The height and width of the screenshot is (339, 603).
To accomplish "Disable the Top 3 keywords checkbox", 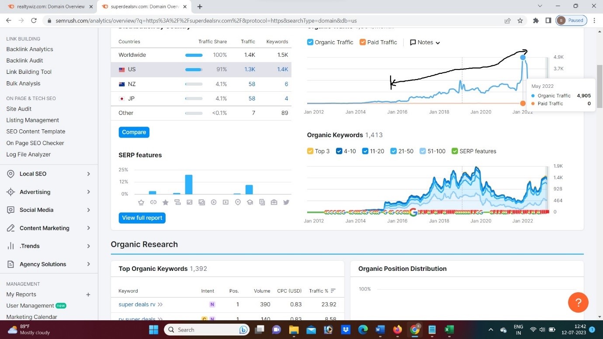I will 310,151.
